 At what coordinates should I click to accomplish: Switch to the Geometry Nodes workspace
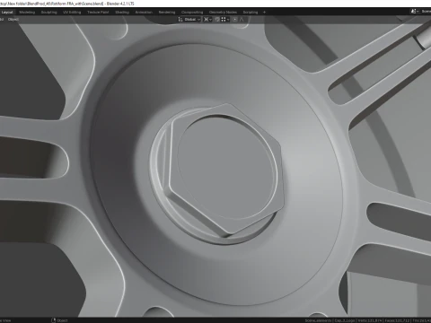[223, 13]
